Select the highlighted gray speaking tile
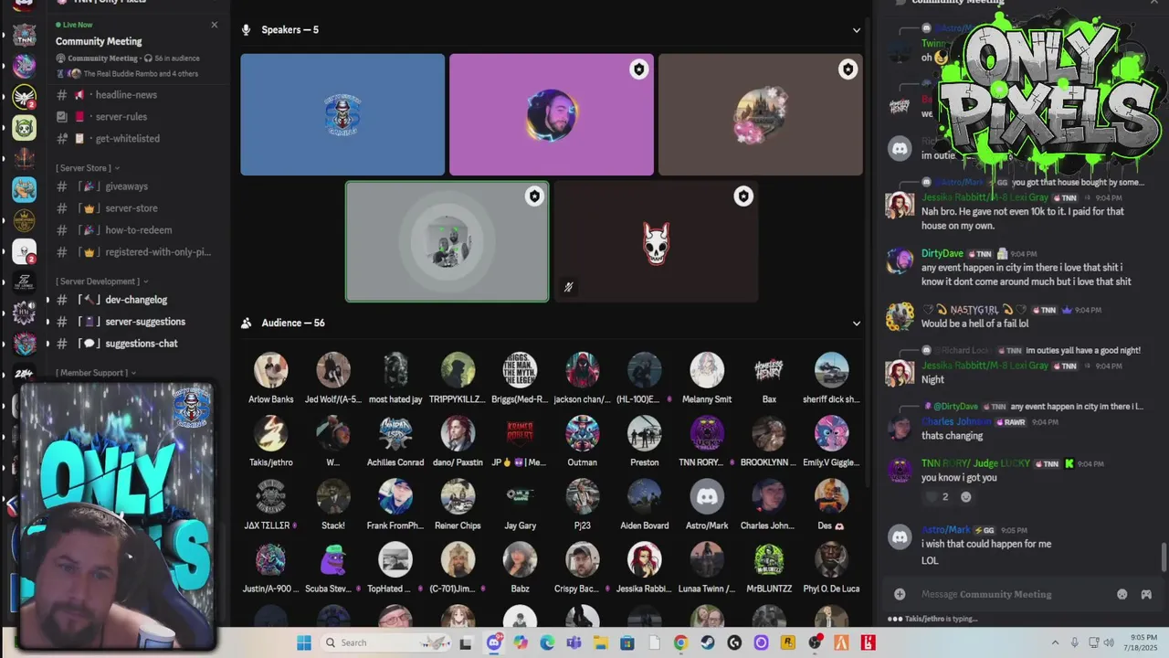The image size is (1169, 658). tap(447, 241)
